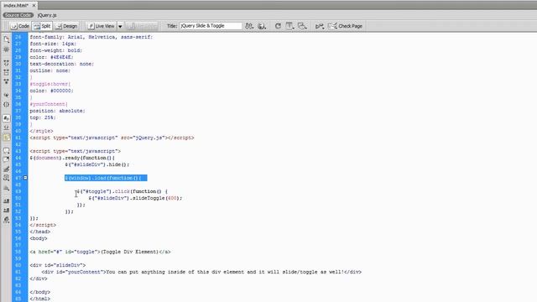
Task: Click the position: absolute; line
Action: pos(58,111)
